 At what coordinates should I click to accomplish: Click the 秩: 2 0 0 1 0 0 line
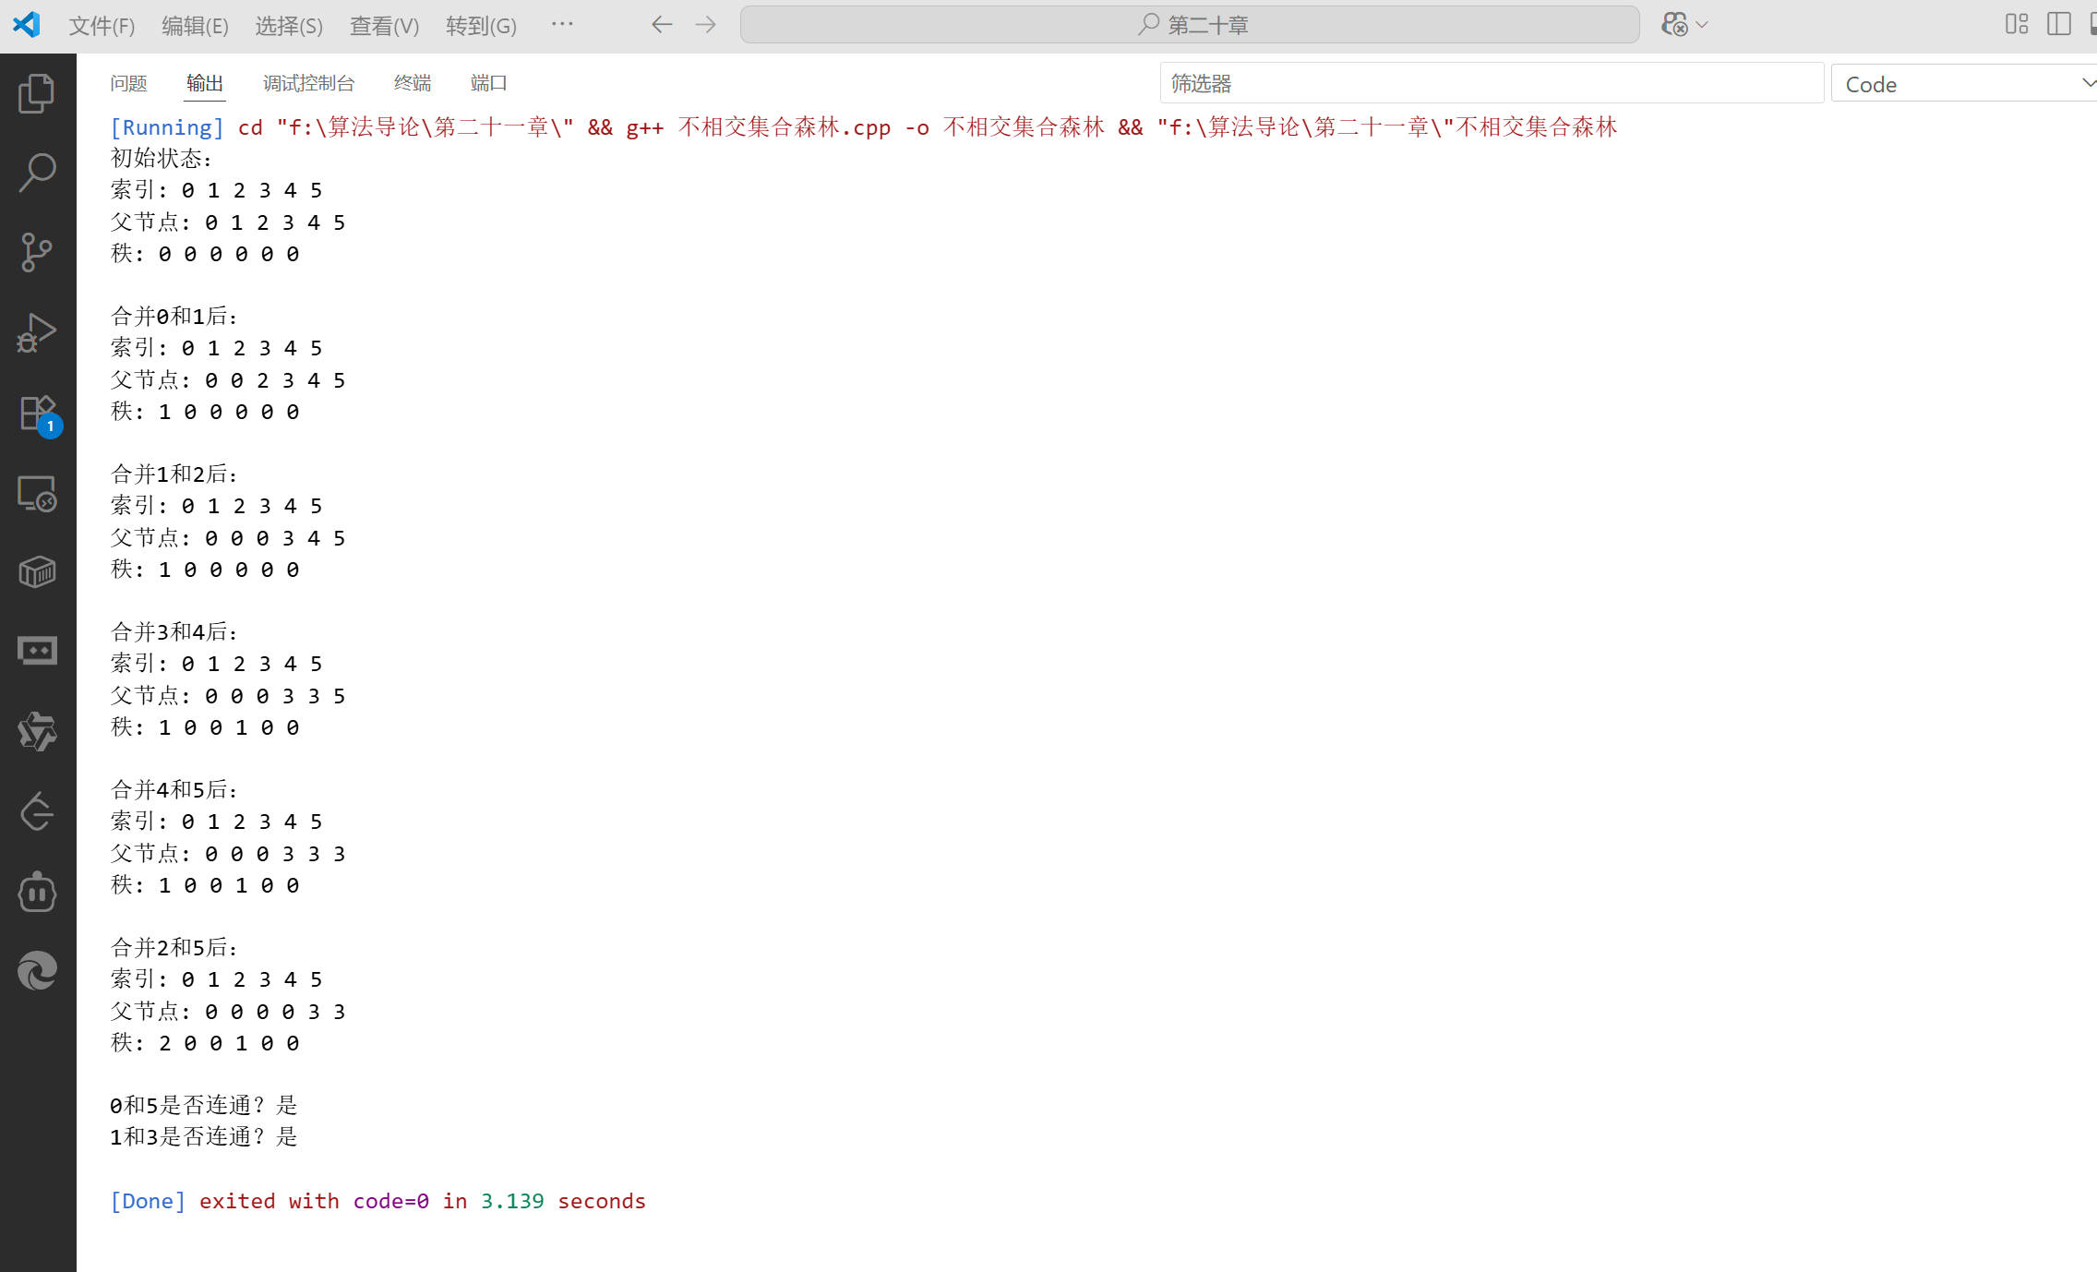pyautogui.click(x=205, y=1043)
